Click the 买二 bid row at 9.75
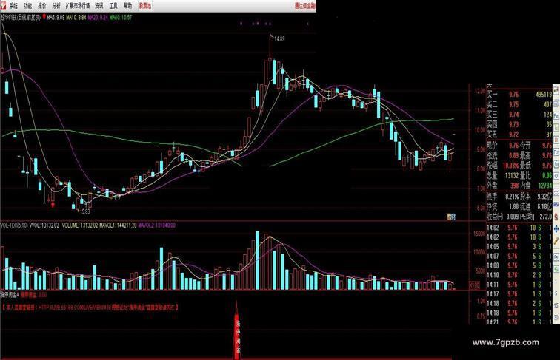This screenshot has width=560, height=360. click(519, 104)
